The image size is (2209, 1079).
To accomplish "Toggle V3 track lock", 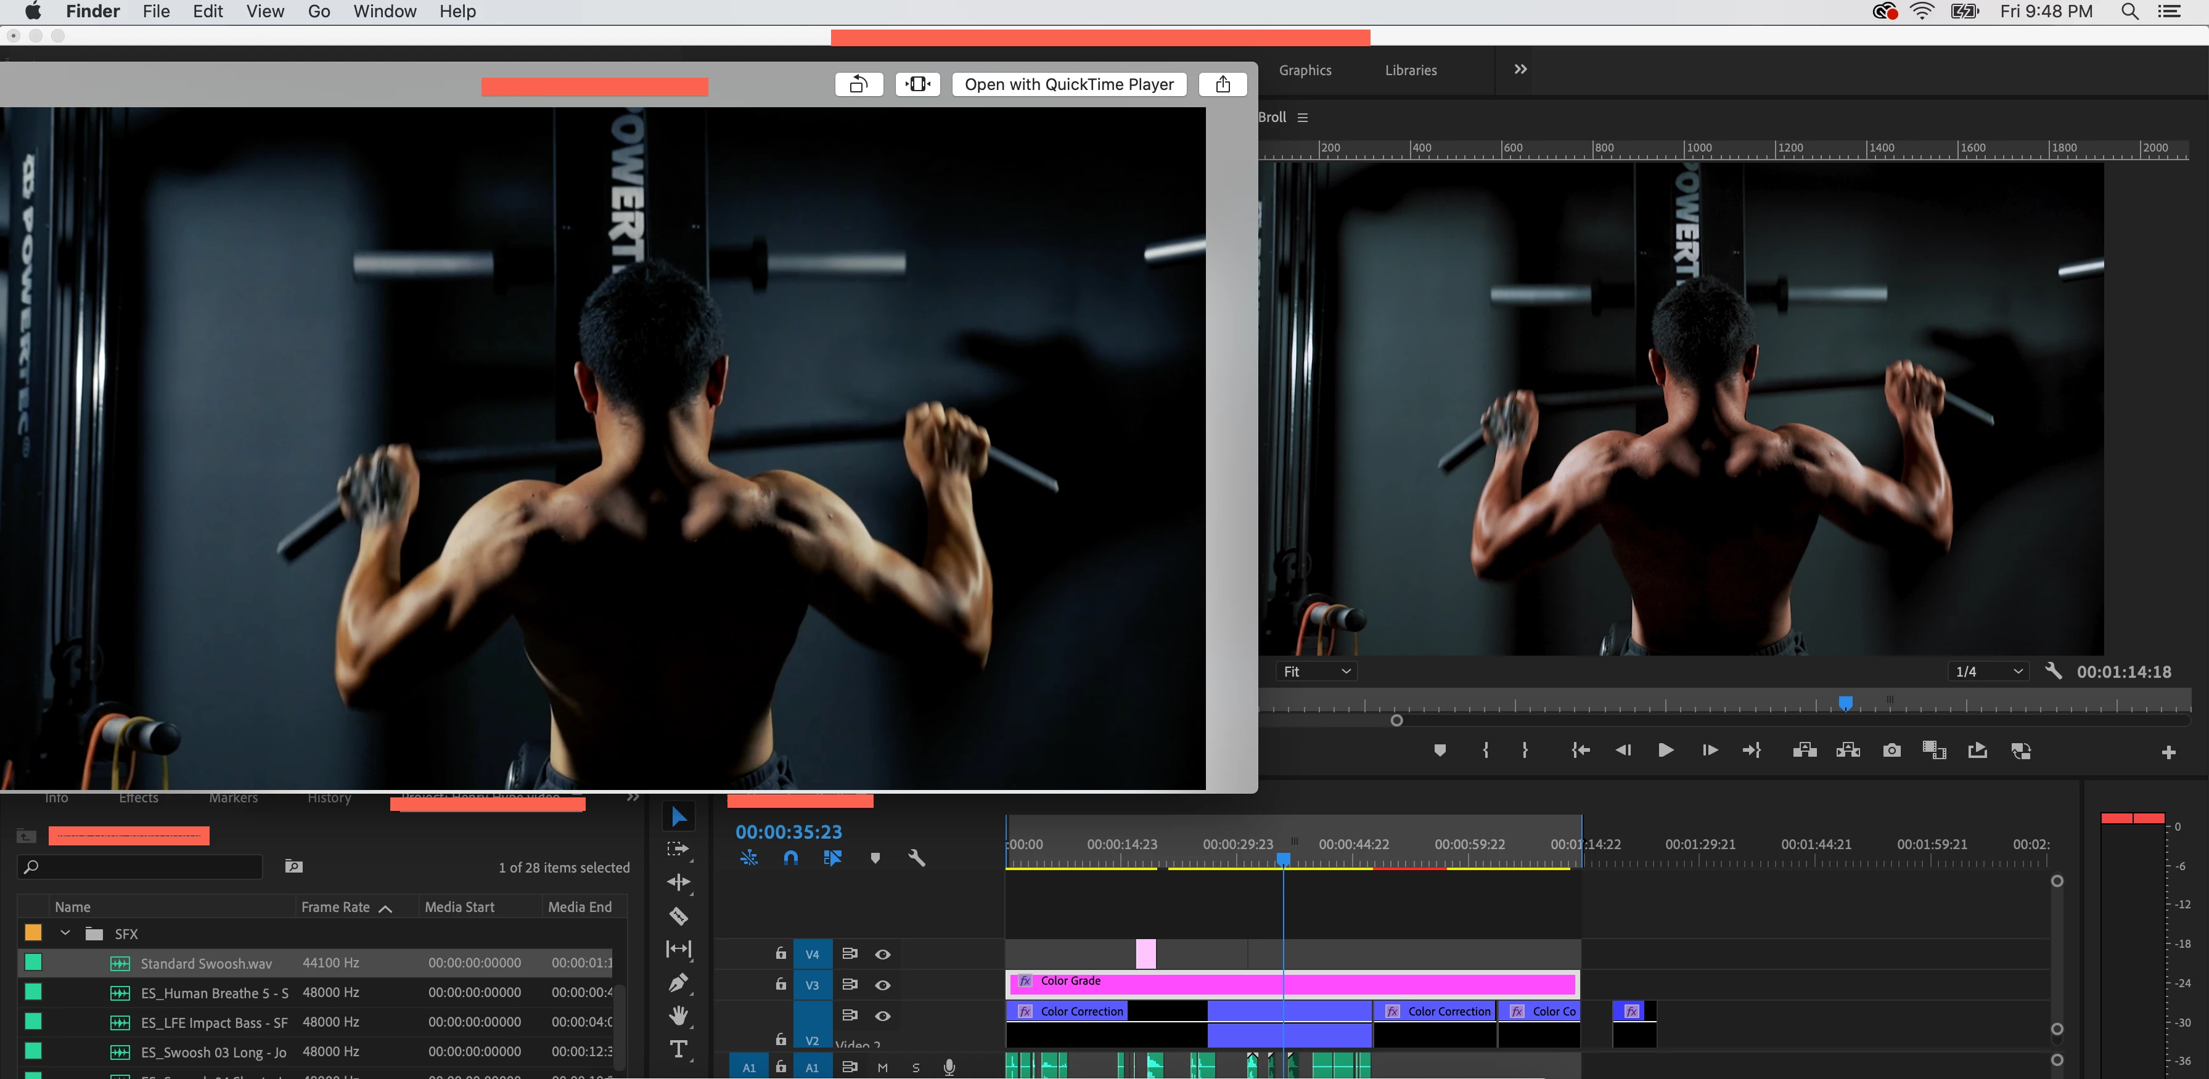I will pyautogui.click(x=781, y=985).
